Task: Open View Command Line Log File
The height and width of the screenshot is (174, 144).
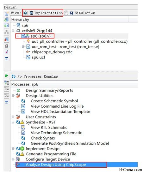Action: pos(57,106)
